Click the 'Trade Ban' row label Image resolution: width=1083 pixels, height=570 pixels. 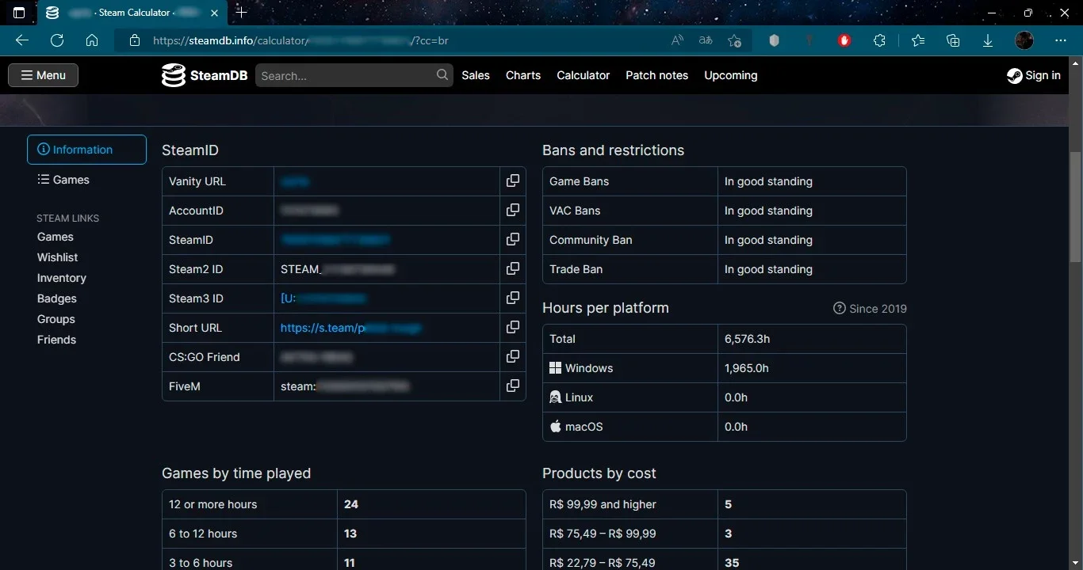click(576, 269)
